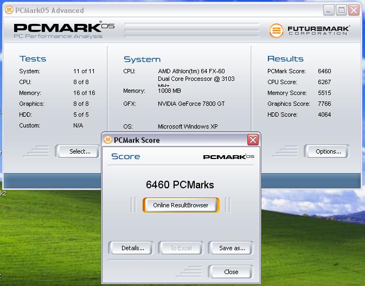Open the Options... button

[x=327, y=151]
